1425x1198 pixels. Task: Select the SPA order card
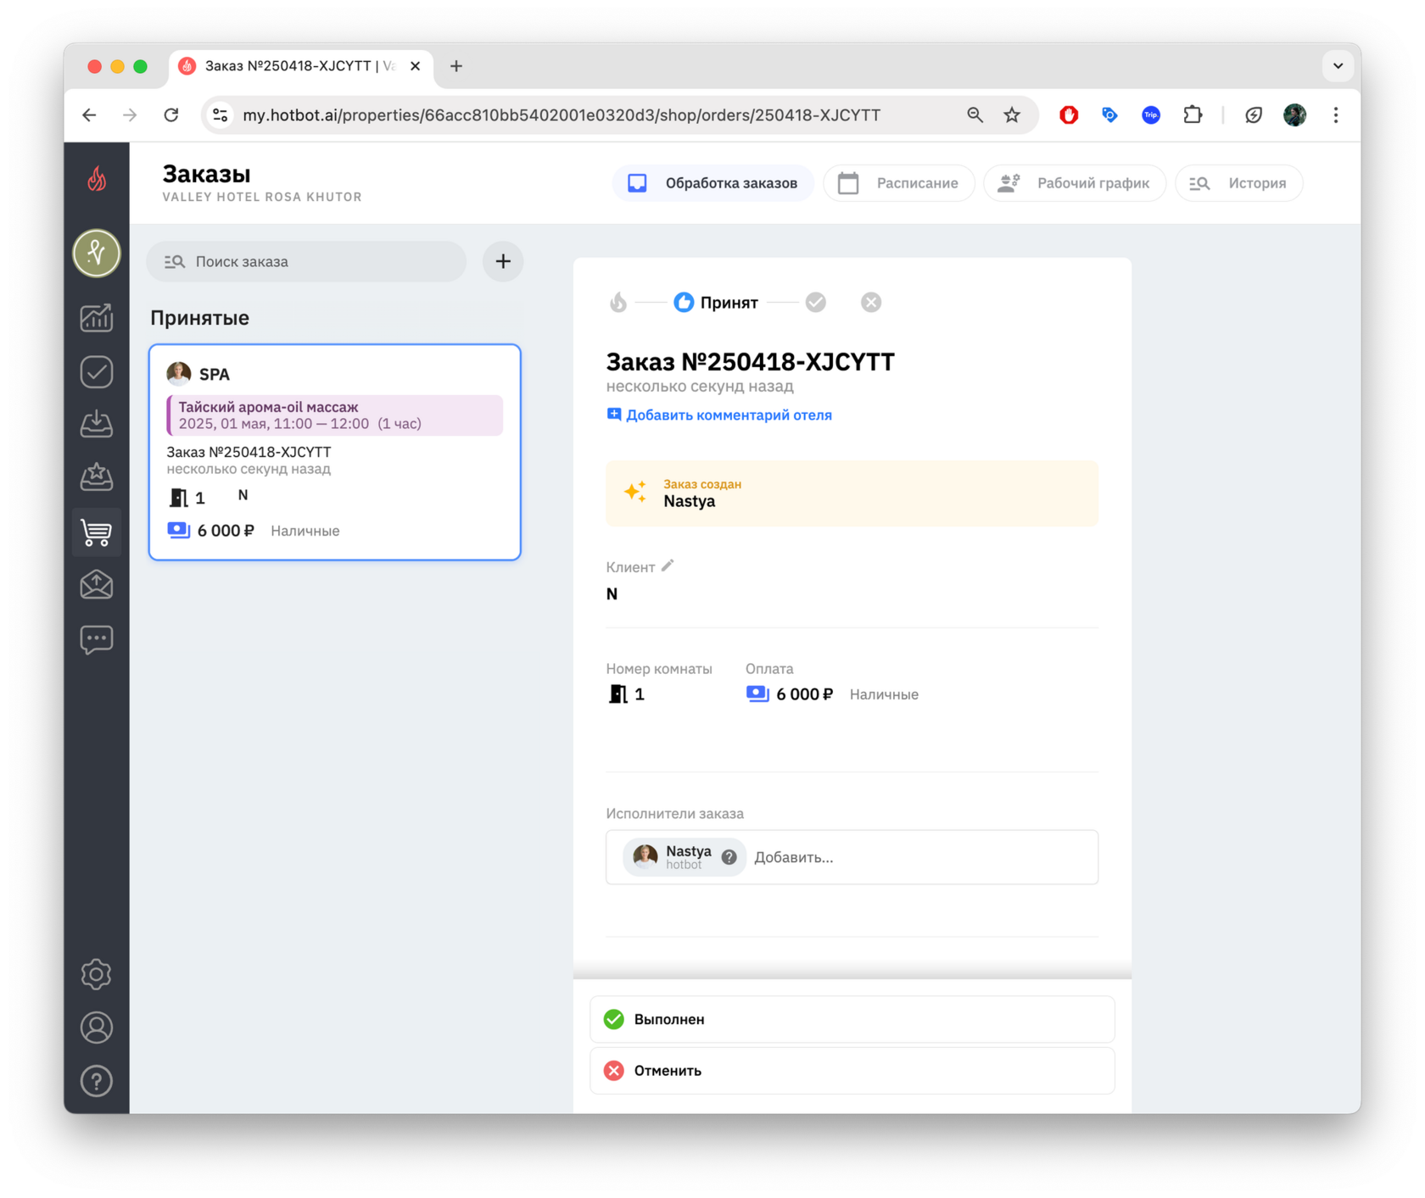coord(335,452)
